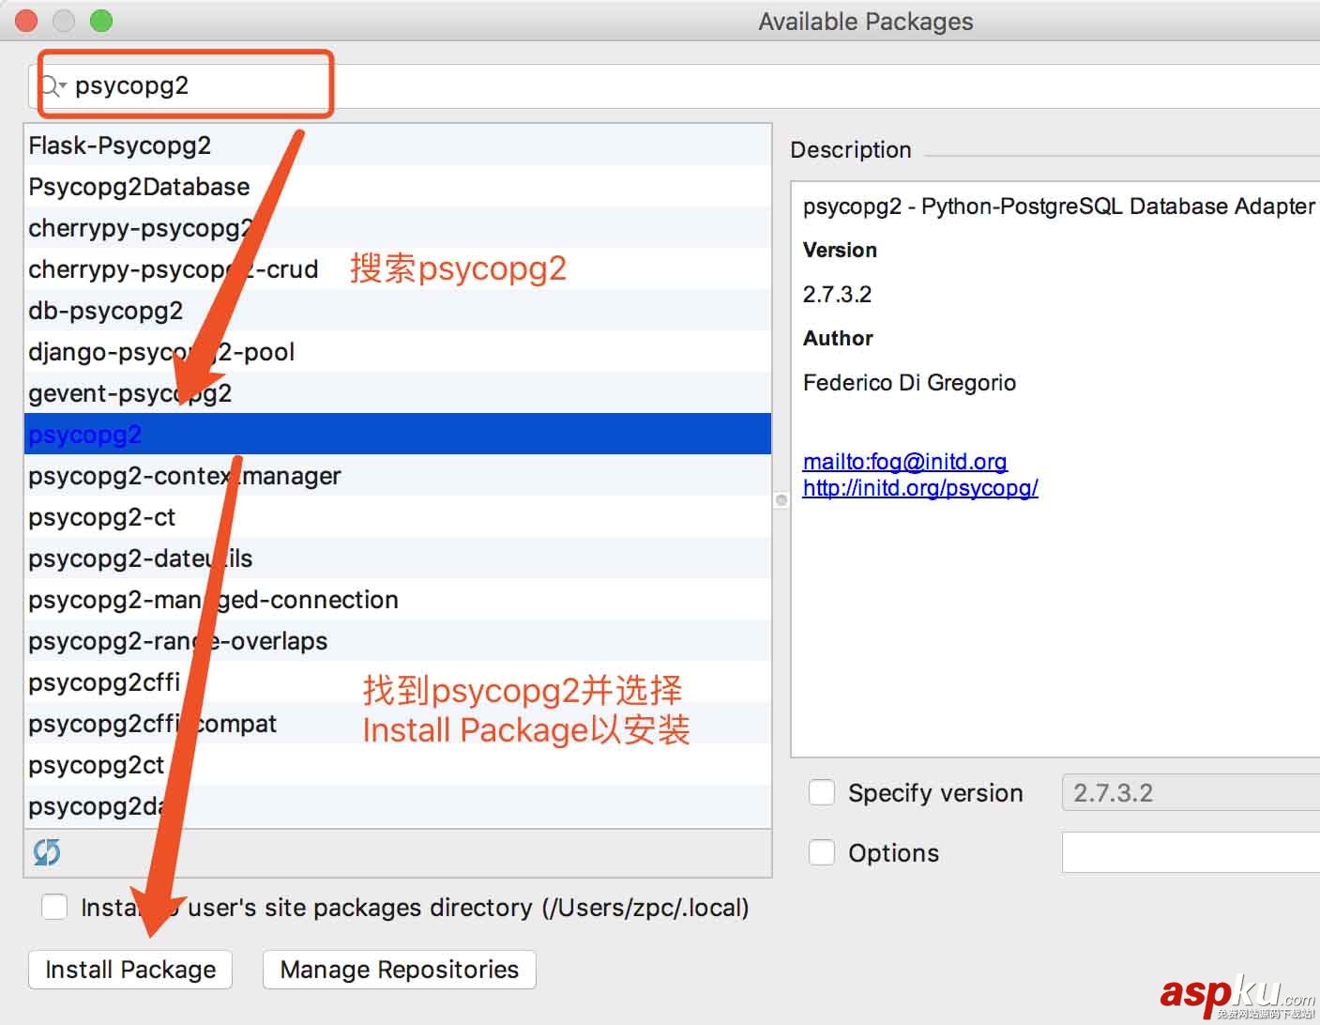
Task: Enable the Options checkbox
Action: click(821, 852)
